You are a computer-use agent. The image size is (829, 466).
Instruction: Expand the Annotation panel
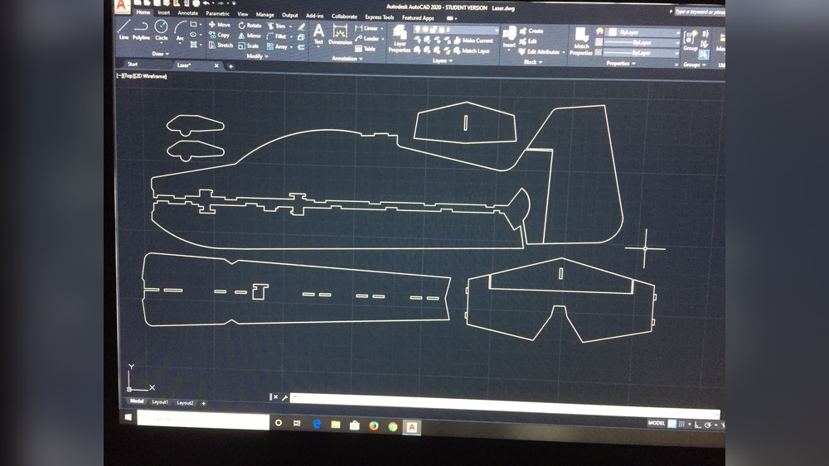coord(347,59)
